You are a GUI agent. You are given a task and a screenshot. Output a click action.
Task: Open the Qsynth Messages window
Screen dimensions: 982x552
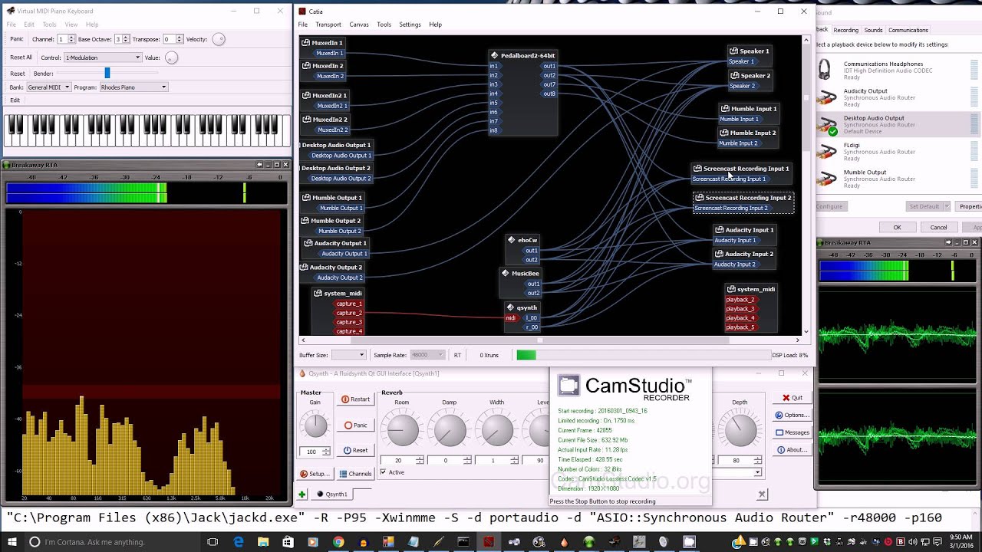point(793,432)
